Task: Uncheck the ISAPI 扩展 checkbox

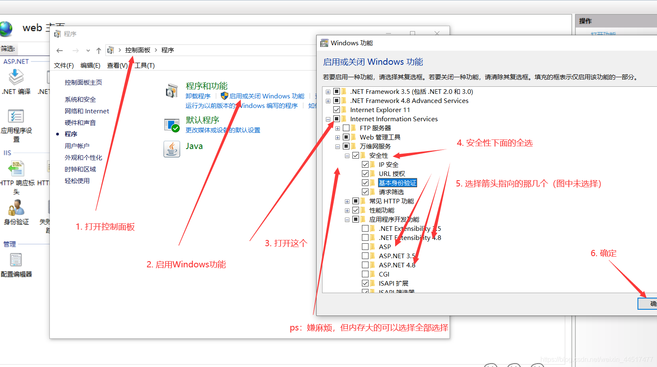Action: [366, 283]
